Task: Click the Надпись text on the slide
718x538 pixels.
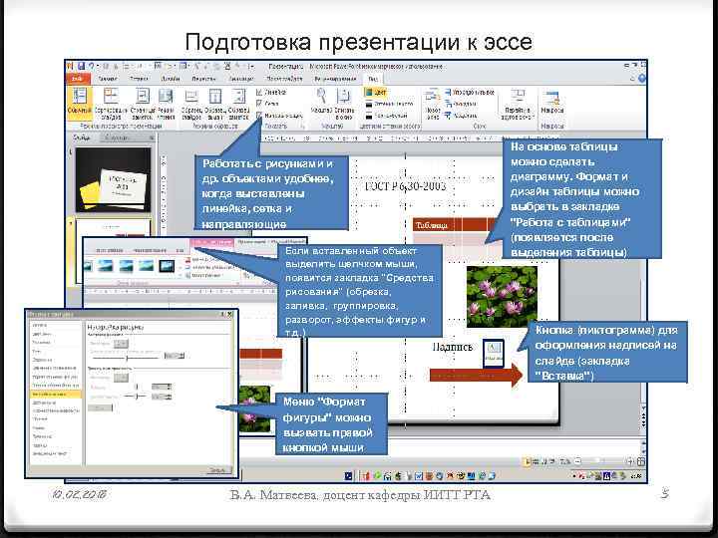Action: coord(452,348)
